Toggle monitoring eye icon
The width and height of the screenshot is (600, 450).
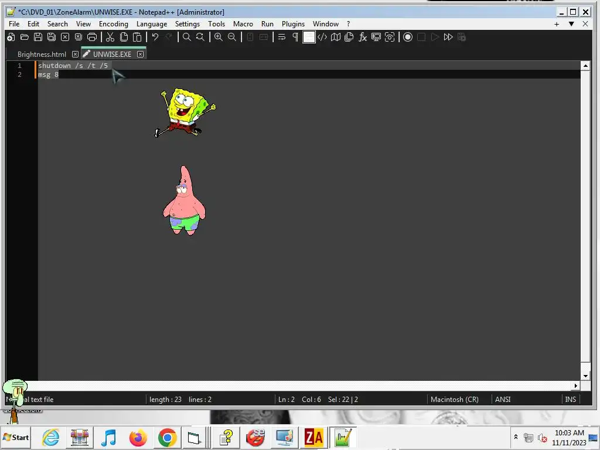[390, 37]
